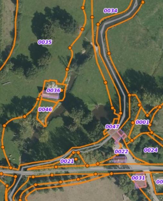Select the cut-off parcel label at right edge
The width and height of the screenshot is (163, 201).
[159, 182]
